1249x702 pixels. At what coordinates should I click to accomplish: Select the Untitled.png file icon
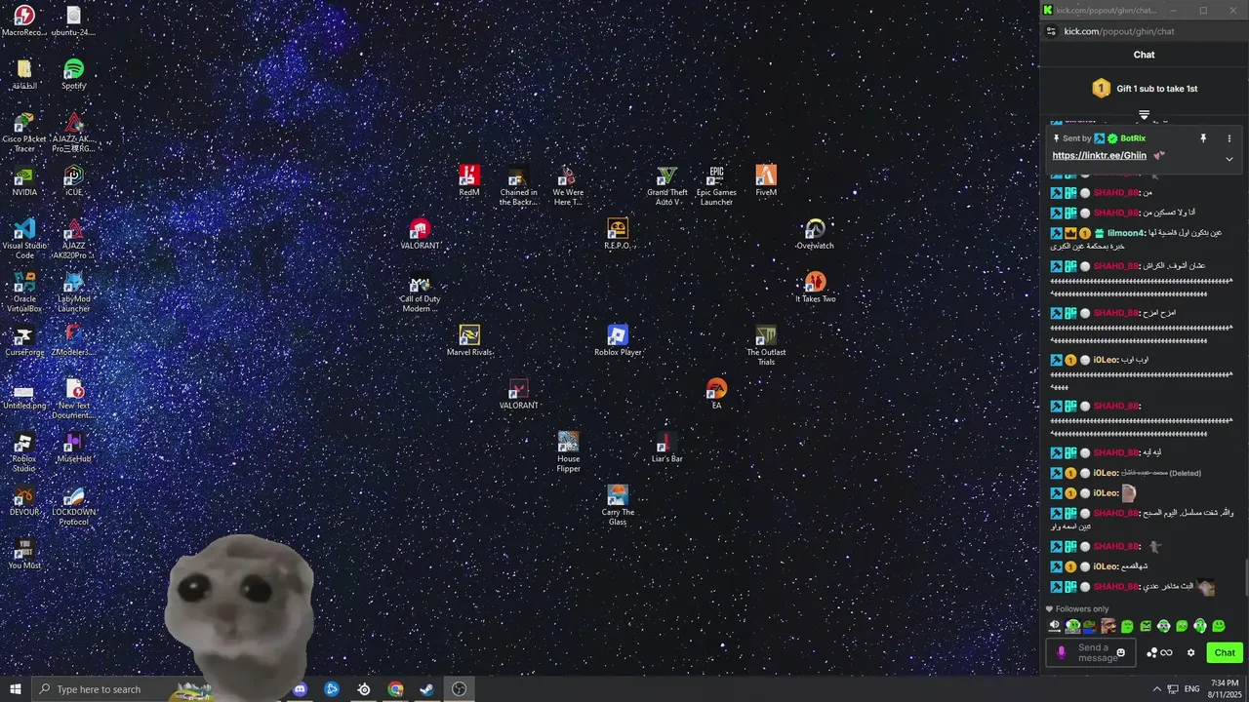click(24, 395)
